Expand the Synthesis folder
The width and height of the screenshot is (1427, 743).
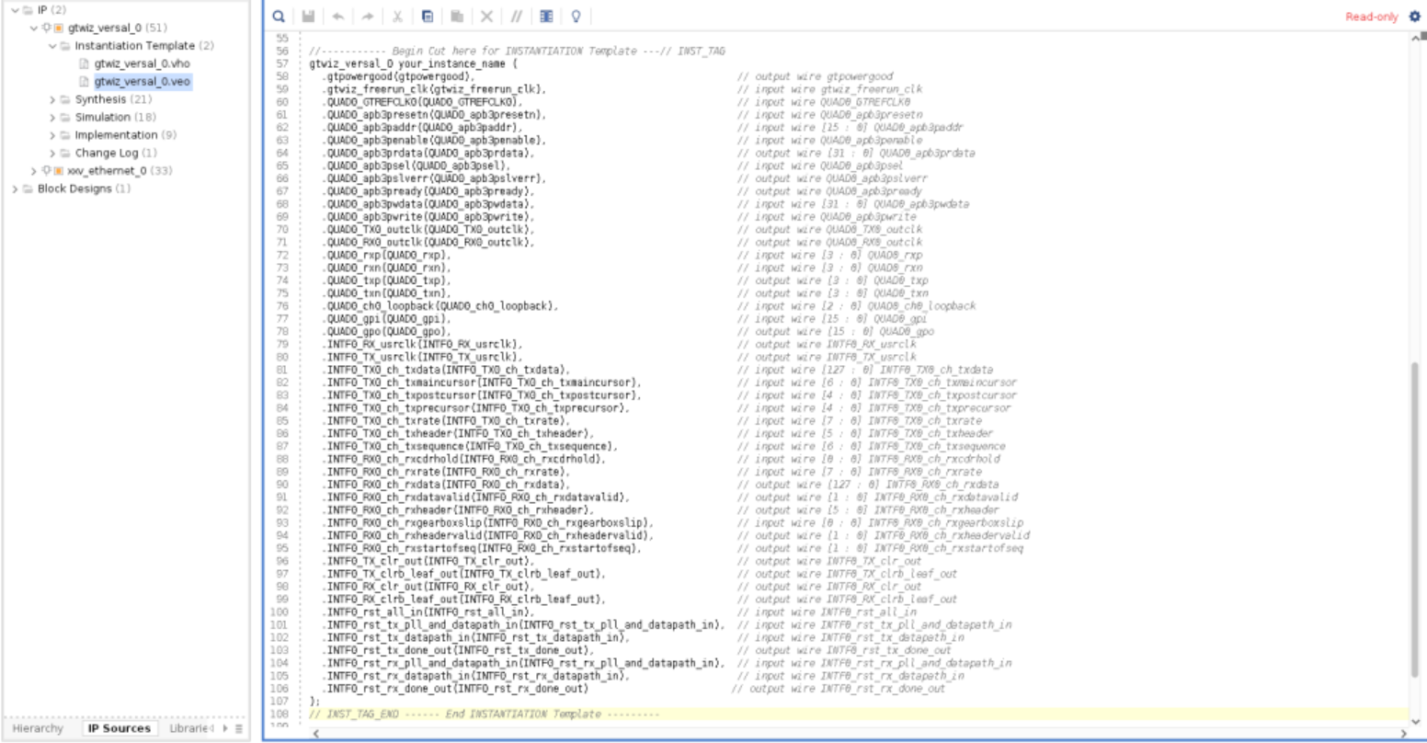pos(52,99)
